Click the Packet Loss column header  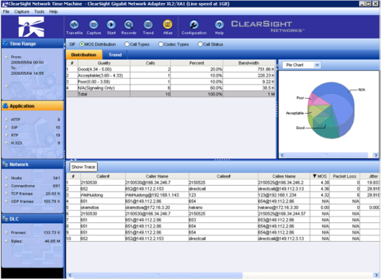[345, 176]
